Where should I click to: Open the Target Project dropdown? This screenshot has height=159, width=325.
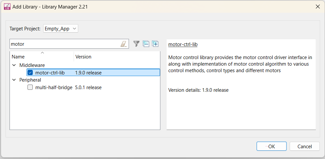(61, 29)
